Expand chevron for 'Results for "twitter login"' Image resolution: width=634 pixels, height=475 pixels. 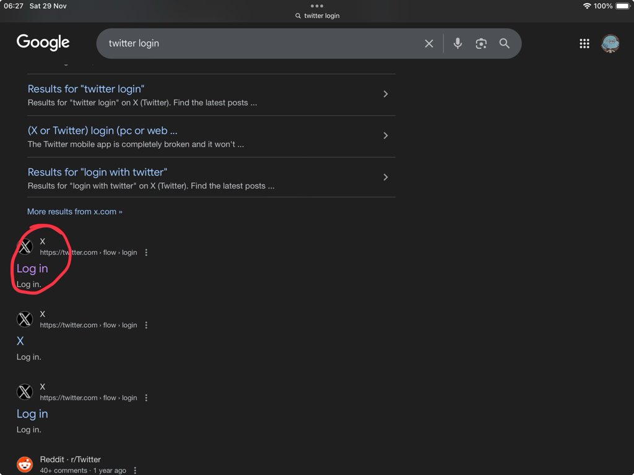click(x=385, y=94)
